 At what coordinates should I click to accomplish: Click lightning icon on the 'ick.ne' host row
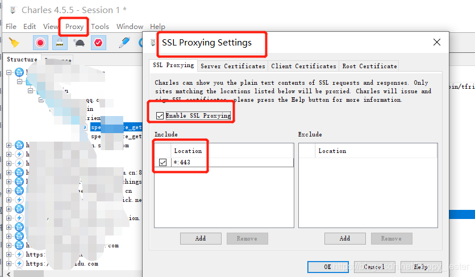click(19, 200)
